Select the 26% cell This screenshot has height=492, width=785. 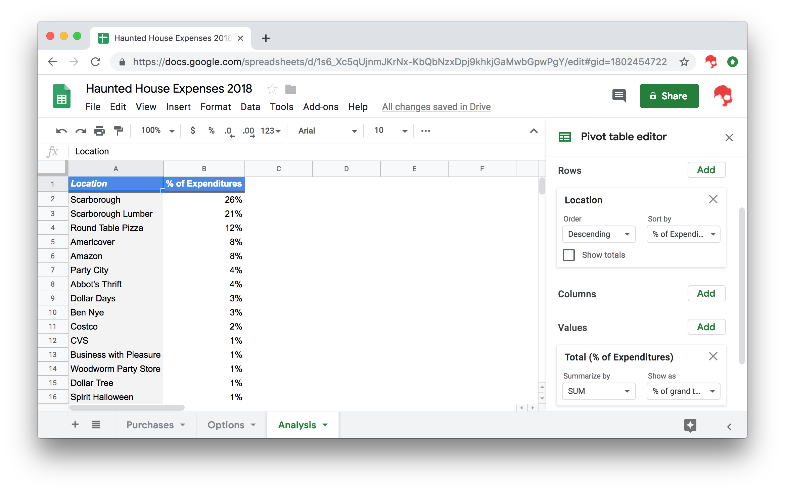click(x=204, y=200)
